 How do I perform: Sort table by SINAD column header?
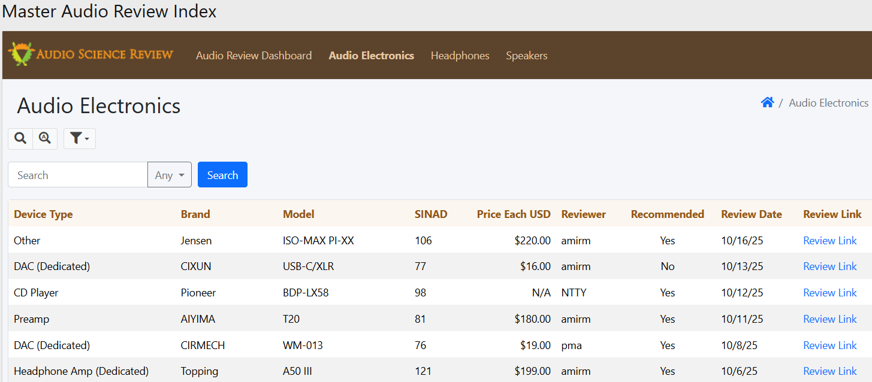(x=430, y=214)
